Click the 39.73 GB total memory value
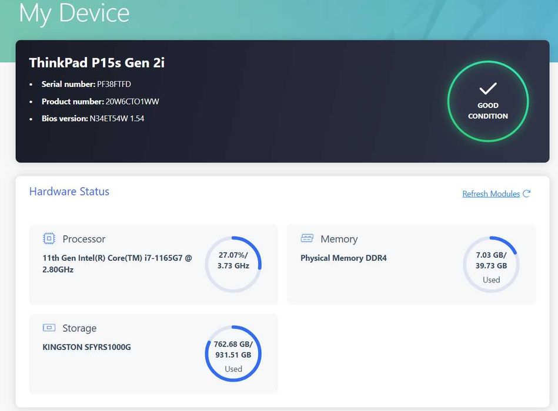Viewport: 558px width, 411px height. pyautogui.click(x=491, y=266)
